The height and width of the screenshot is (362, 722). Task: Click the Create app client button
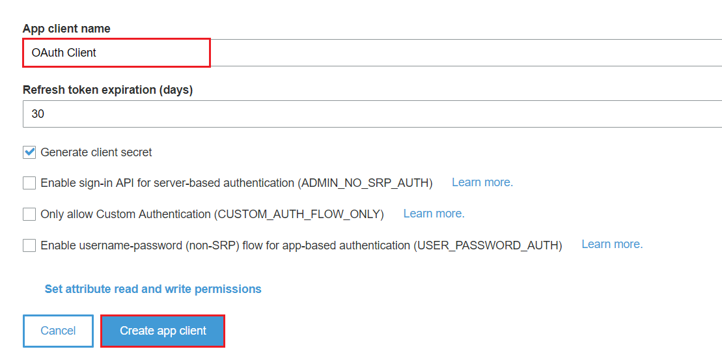point(163,331)
